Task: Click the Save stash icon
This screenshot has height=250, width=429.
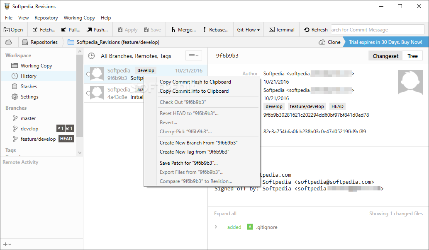Action: pos(146,30)
